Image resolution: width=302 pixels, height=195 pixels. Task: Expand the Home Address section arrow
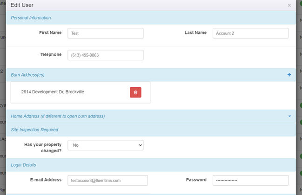pos(289,116)
